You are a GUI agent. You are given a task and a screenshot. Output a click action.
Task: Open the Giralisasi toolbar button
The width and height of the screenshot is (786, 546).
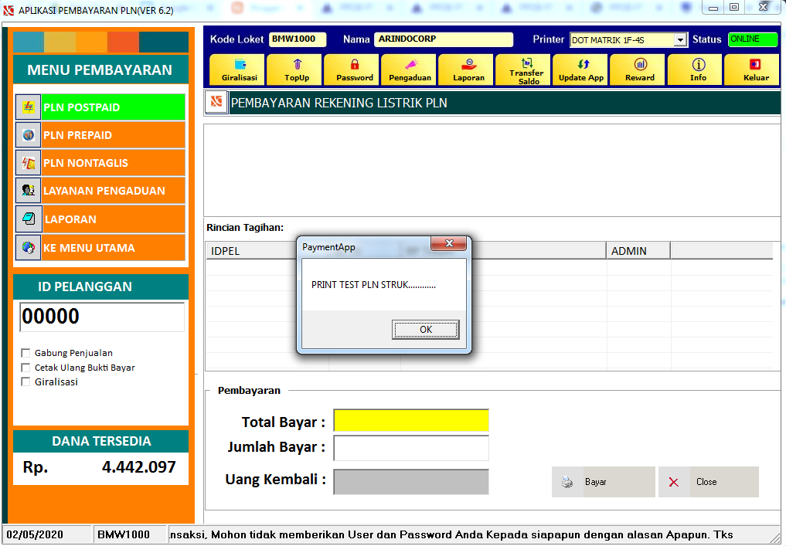[236, 70]
